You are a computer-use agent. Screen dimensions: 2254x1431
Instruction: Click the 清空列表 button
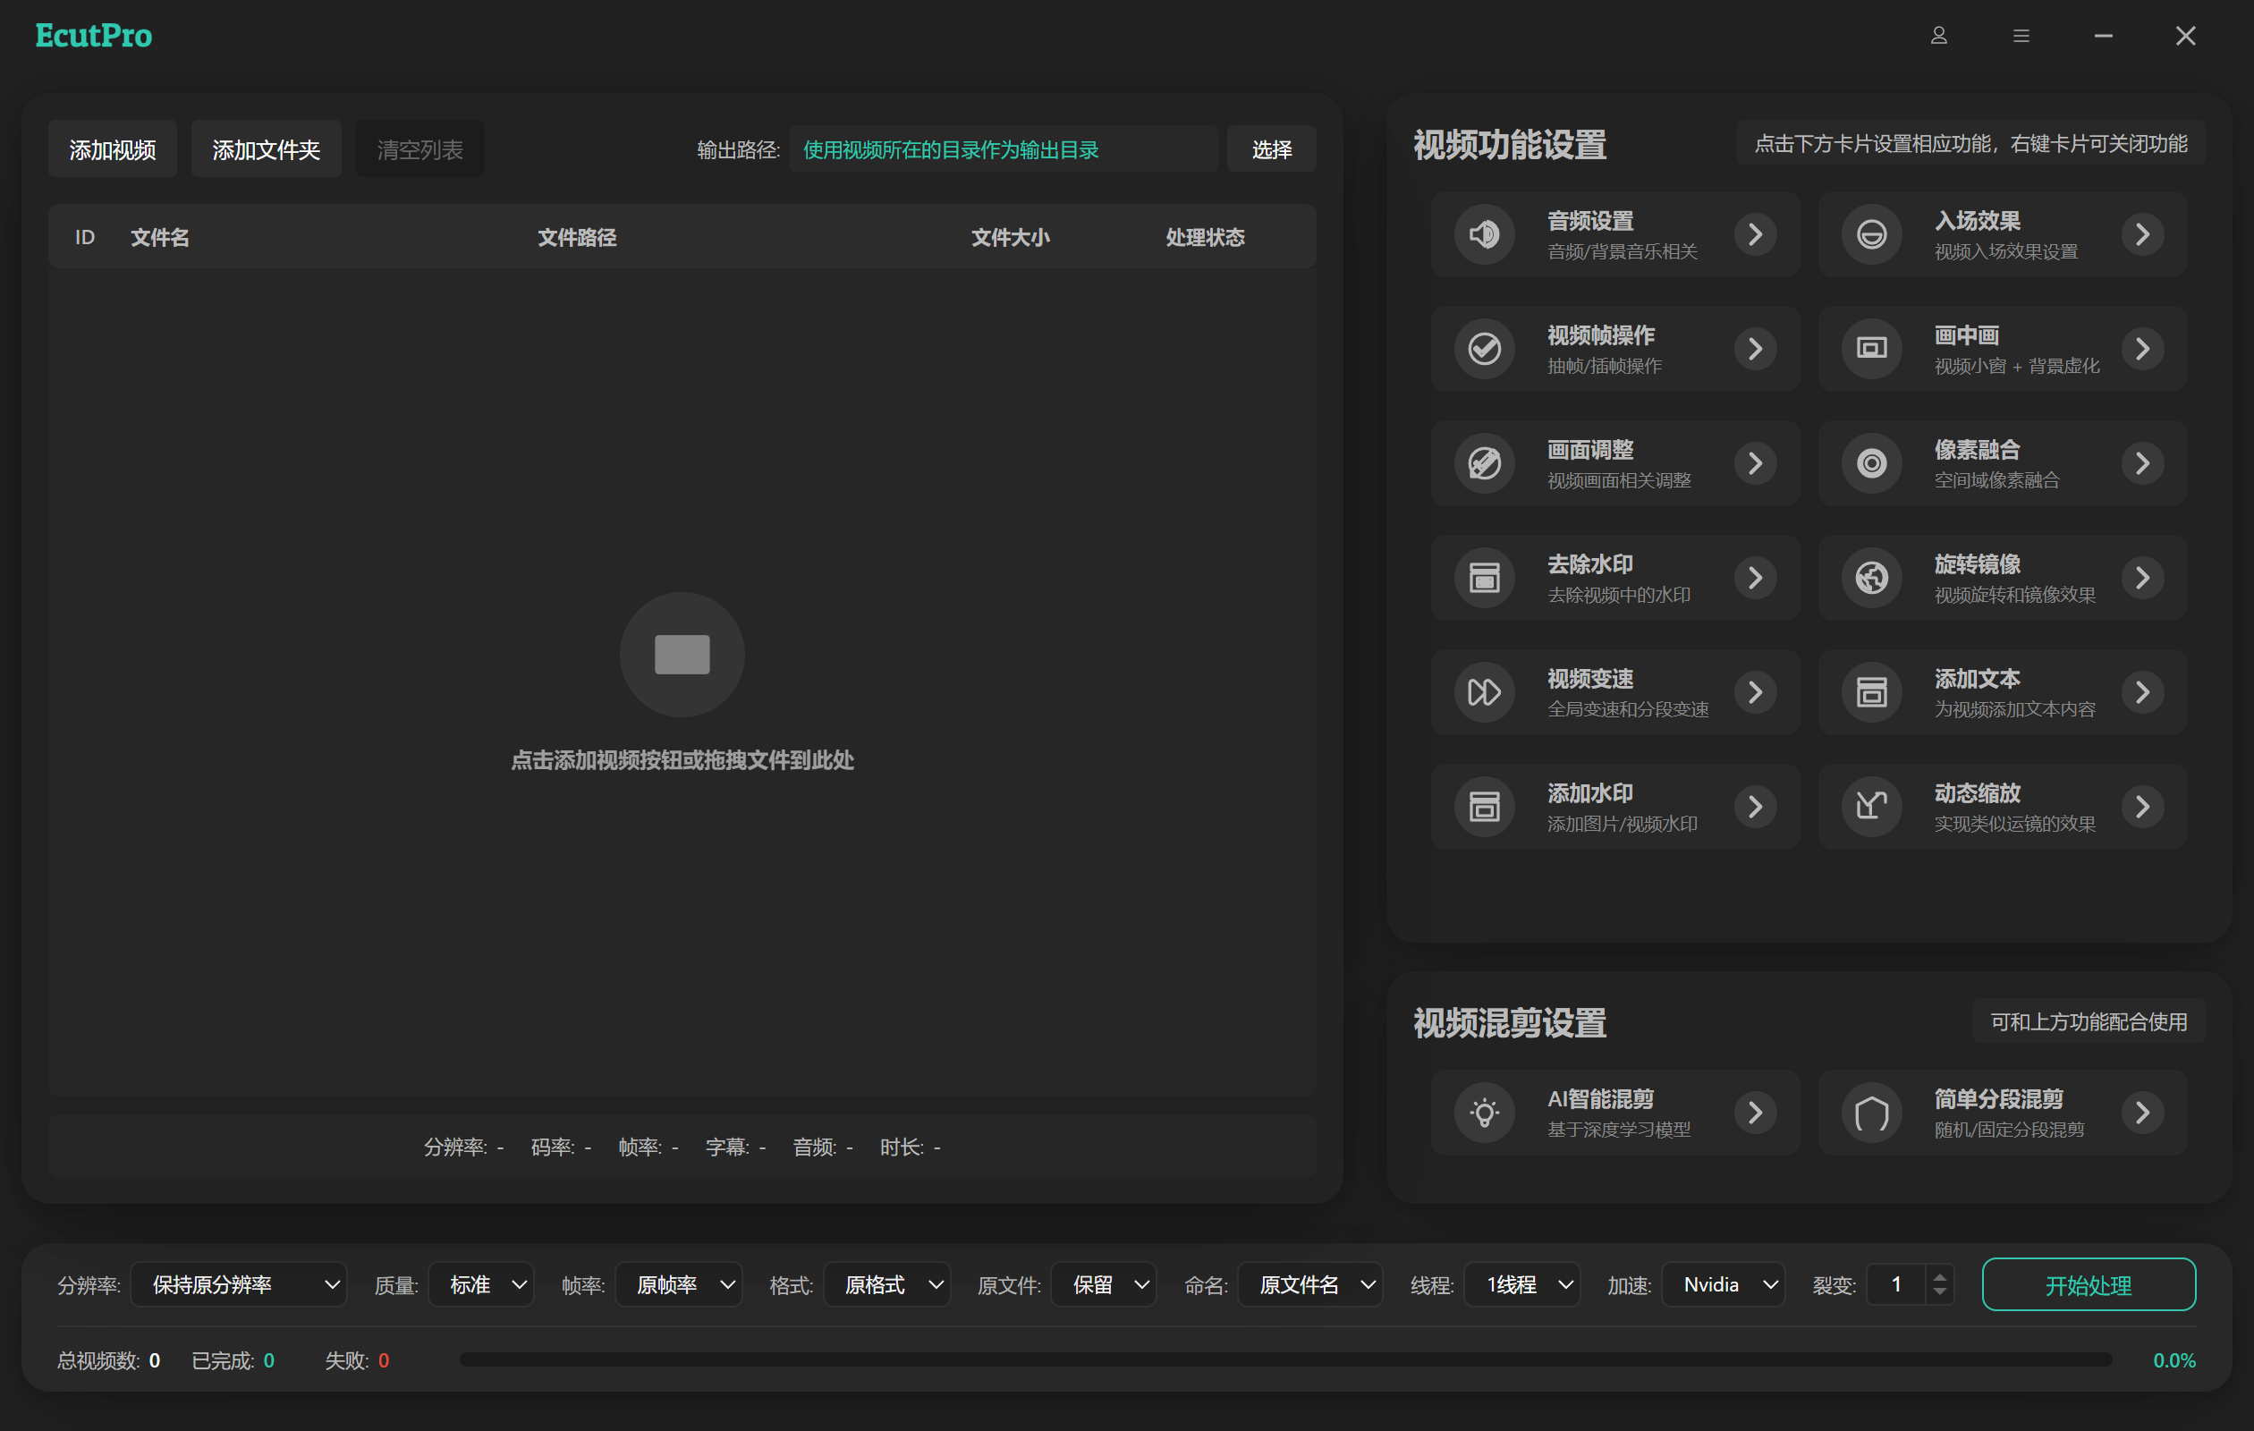(x=420, y=148)
